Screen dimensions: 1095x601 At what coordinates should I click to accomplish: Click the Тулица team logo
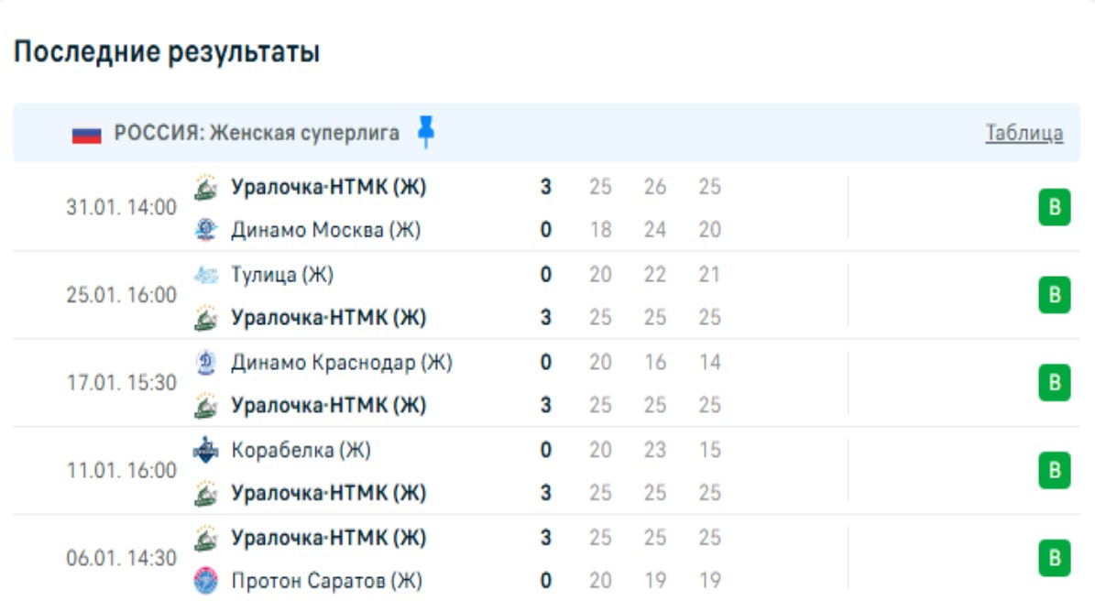(x=206, y=274)
